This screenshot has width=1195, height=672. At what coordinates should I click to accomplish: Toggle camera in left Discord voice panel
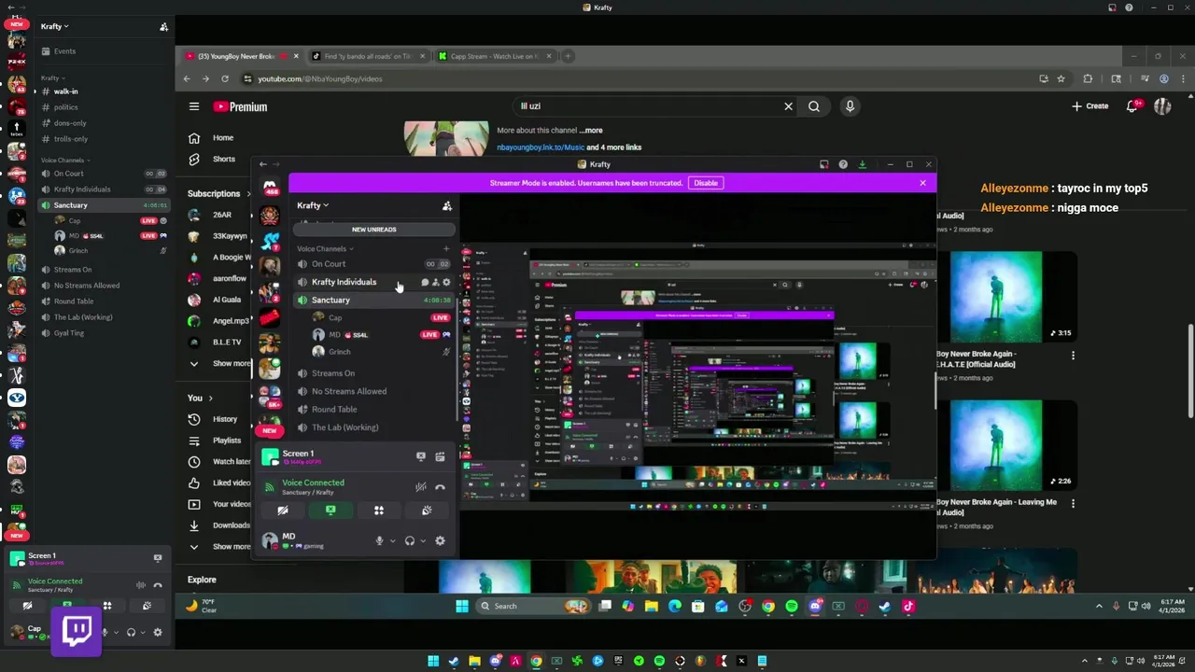click(x=27, y=606)
